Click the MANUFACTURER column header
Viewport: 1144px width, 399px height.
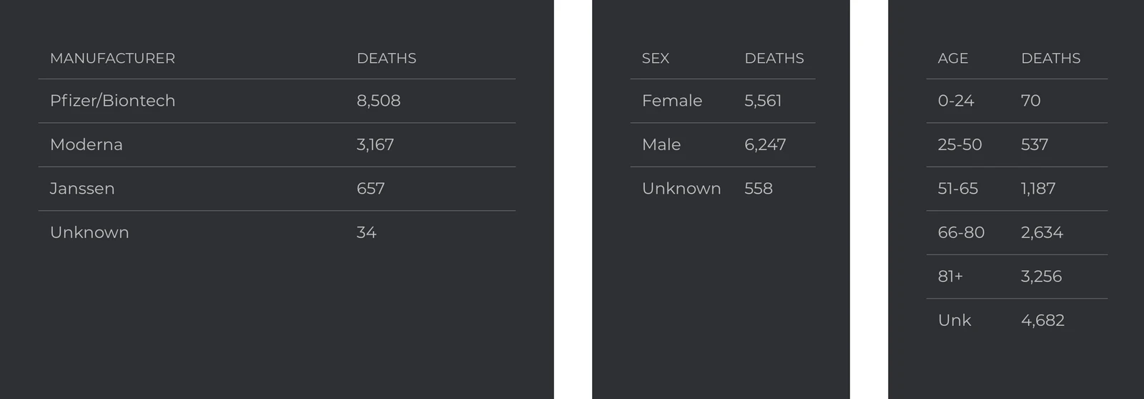112,59
